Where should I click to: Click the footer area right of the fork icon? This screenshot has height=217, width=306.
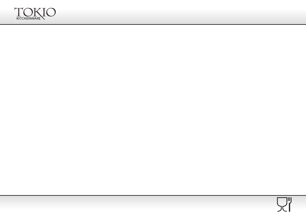[299, 206]
